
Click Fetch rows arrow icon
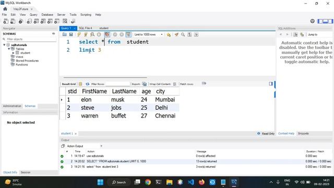[x=204, y=84]
